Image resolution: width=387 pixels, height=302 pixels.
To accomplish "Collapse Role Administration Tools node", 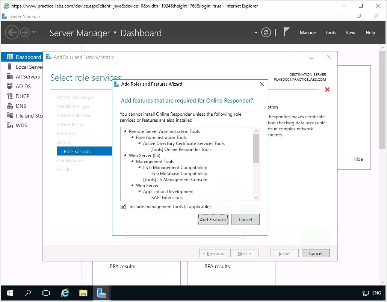I will click(x=132, y=137).
